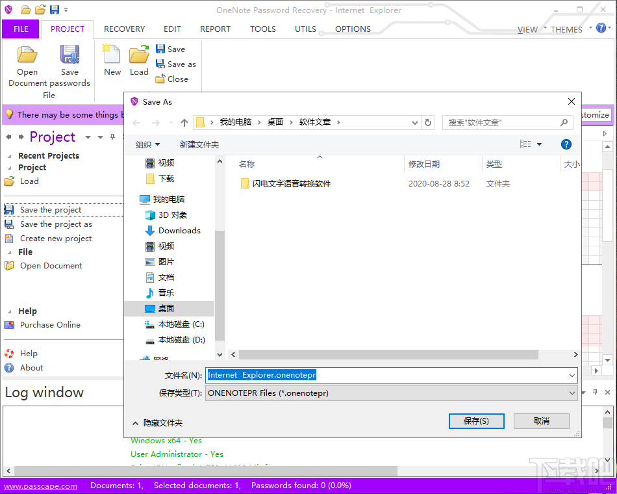Open Purchase Online from the Help sidebar
The width and height of the screenshot is (617, 494).
pyautogui.click(x=49, y=324)
